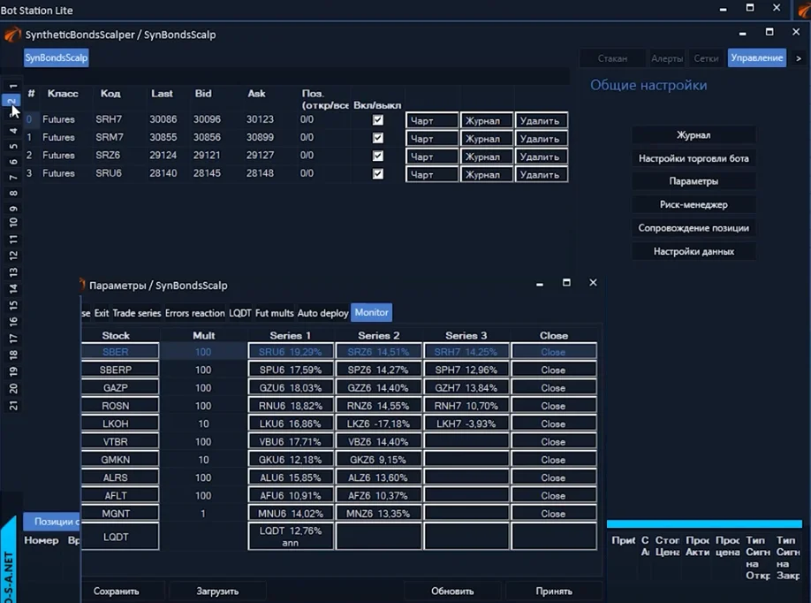Image resolution: width=811 pixels, height=603 pixels.
Task: Switch to the Errors reaction tab
Action: (x=194, y=313)
